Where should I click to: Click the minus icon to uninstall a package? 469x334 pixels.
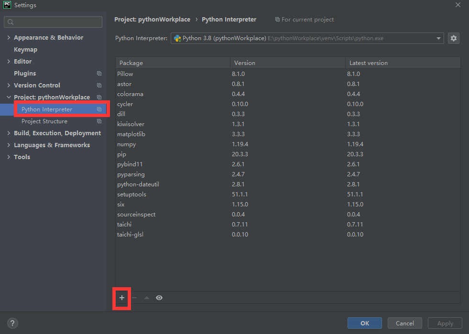pyautogui.click(x=134, y=298)
